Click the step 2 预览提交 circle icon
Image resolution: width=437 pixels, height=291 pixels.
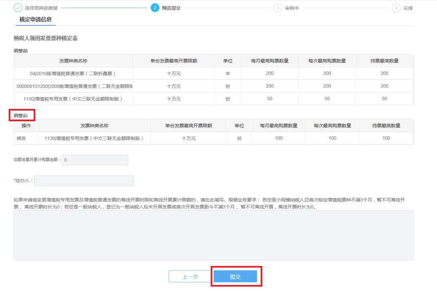click(155, 8)
